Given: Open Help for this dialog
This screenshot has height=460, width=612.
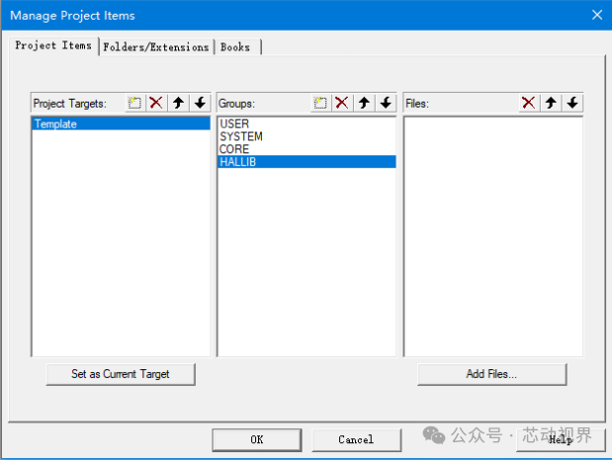Looking at the screenshot, I should tap(561, 439).
